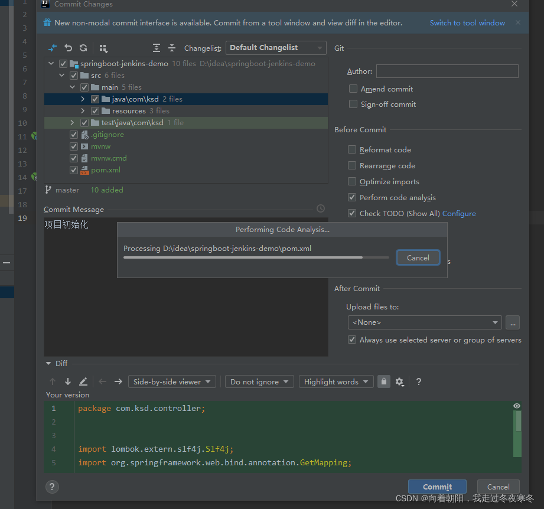Click the bottom Cancel dialog button
The image size is (544, 509).
(x=498, y=487)
